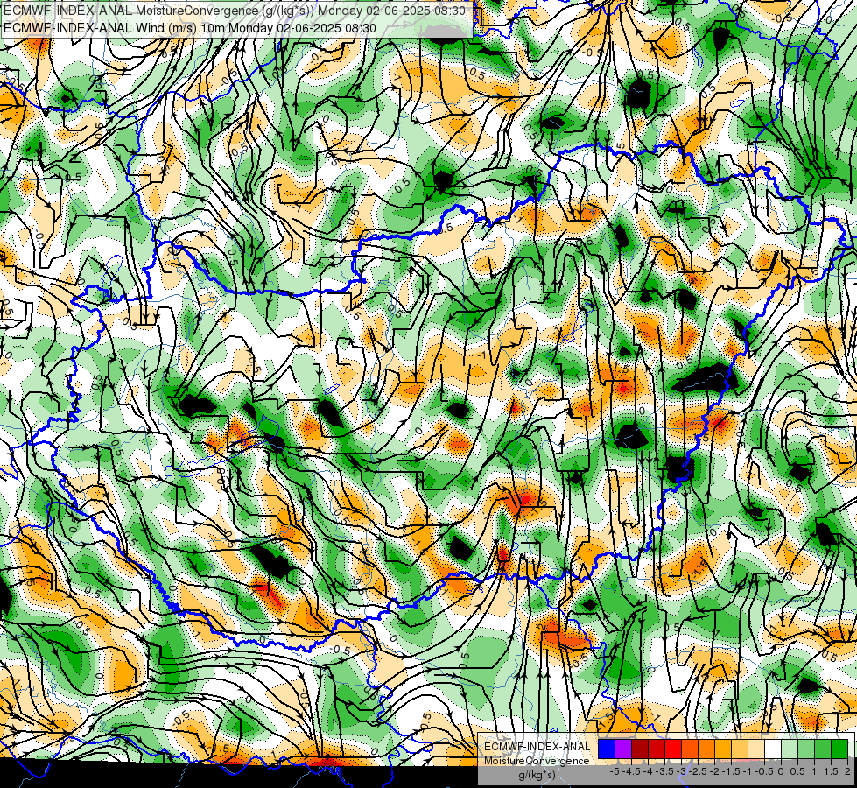Choose the swatch between -2.5 and -2

(706, 749)
